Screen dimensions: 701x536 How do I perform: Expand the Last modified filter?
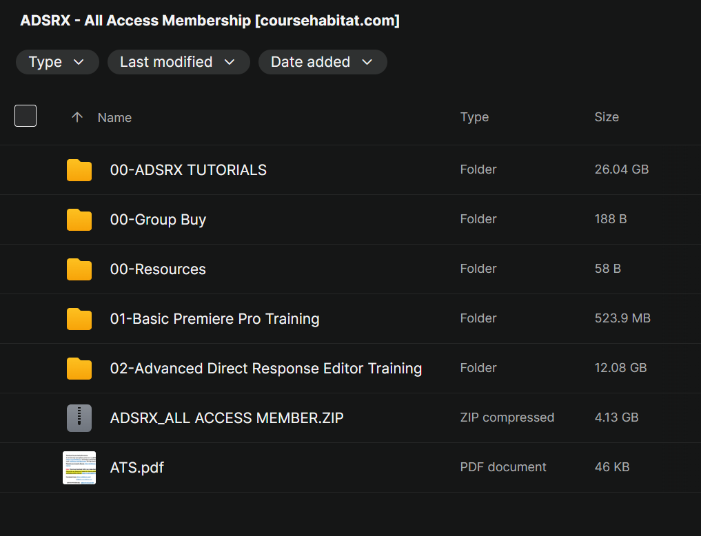pos(178,62)
